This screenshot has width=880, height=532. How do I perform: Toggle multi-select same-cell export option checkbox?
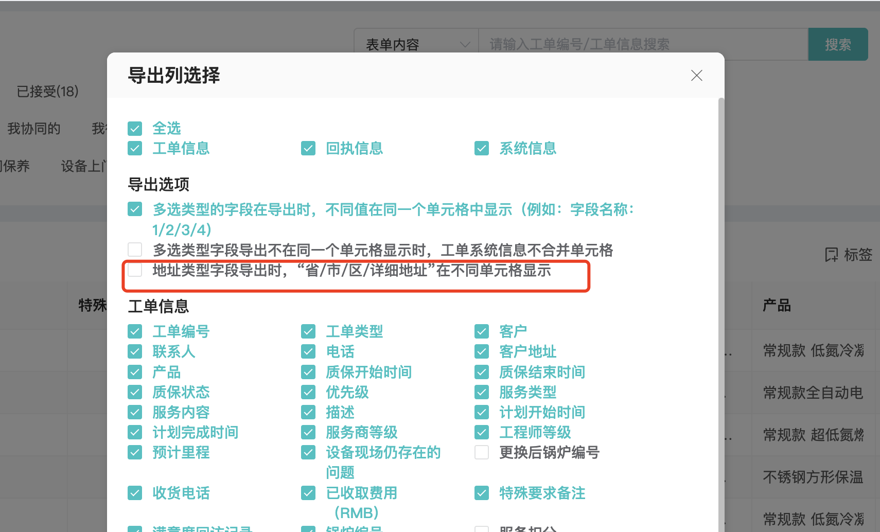coord(135,209)
